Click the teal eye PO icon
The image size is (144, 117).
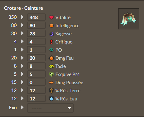51,50
